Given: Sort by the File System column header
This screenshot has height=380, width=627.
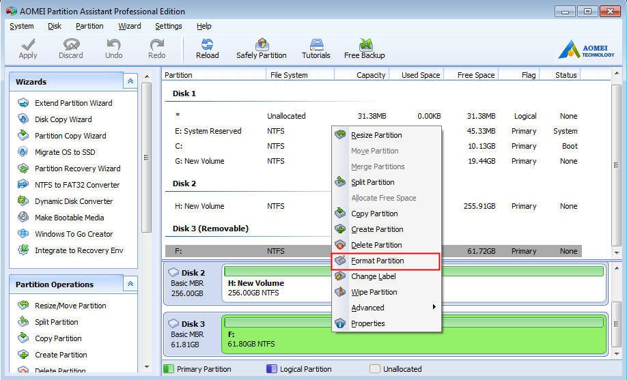Looking at the screenshot, I should pos(300,75).
